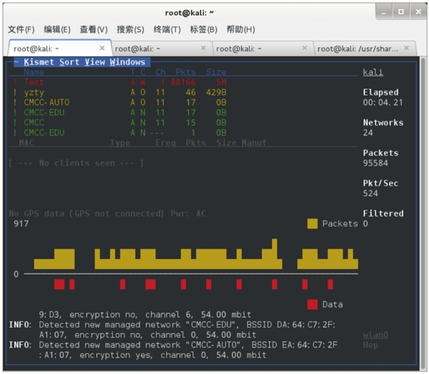The image size is (429, 374).
Task: Open the 查看(V) menu
Action: (x=93, y=30)
